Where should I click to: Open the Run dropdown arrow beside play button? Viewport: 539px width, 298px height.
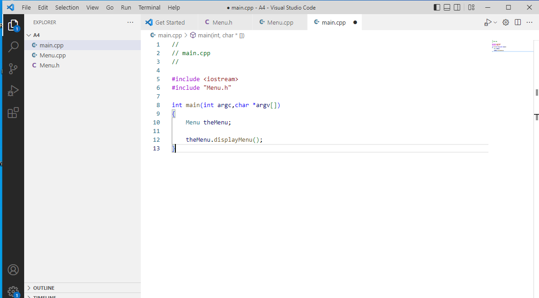click(495, 22)
